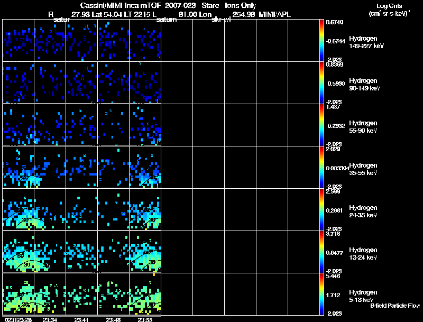
Task: Click the 23:55 time label
Action: tap(145, 319)
